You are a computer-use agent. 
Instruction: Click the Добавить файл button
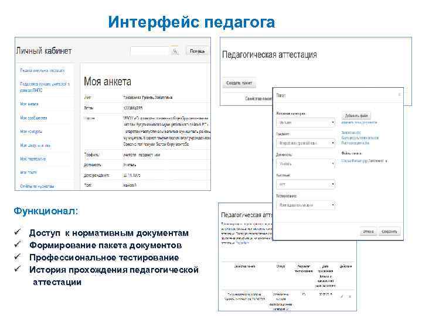click(356, 115)
